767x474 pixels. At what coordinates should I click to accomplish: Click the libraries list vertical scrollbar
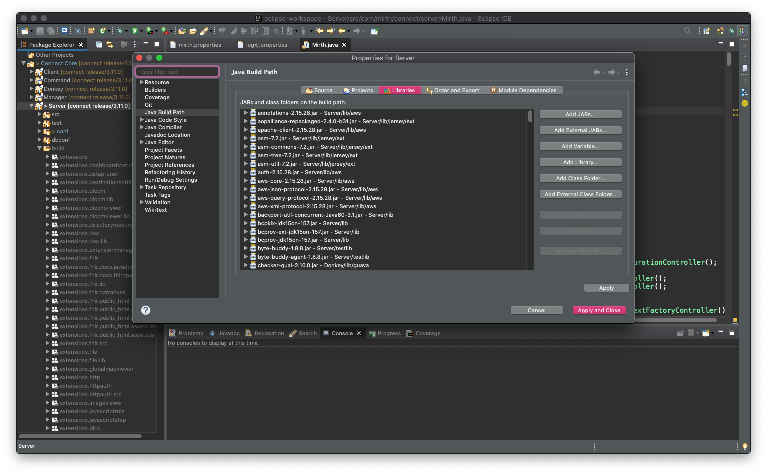point(530,116)
